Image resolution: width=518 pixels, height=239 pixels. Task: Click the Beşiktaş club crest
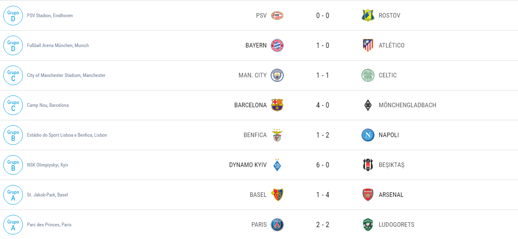(368, 165)
